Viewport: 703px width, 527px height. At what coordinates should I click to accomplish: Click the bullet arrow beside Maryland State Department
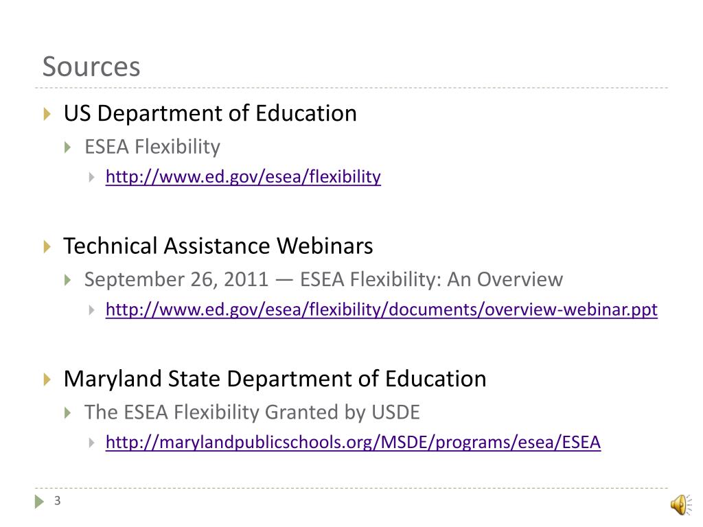[47, 379]
